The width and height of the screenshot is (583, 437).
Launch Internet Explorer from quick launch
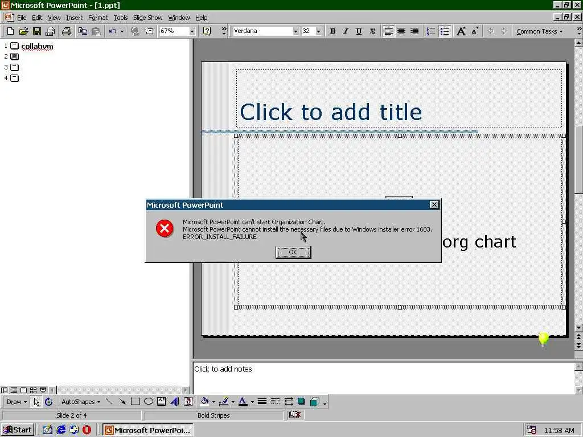point(61,430)
